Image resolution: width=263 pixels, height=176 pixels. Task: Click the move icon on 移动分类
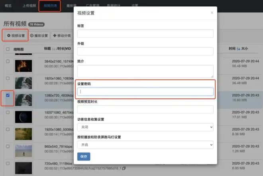(x=55, y=36)
